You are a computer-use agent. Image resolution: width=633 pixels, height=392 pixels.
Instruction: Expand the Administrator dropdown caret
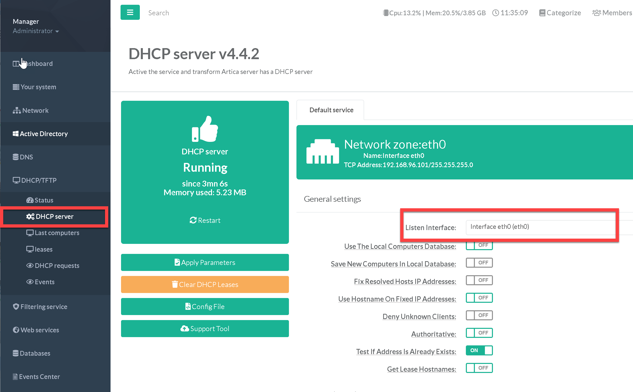57,31
